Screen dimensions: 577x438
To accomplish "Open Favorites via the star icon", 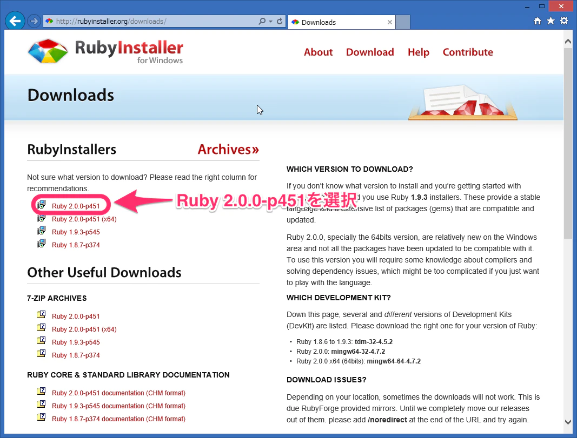I will tap(551, 21).
